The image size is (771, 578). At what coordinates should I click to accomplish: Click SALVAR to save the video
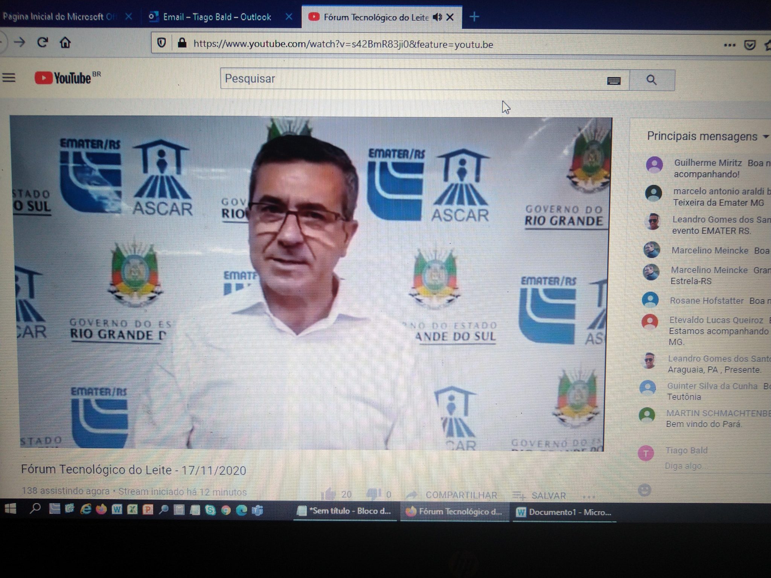[x=540, y=496]
